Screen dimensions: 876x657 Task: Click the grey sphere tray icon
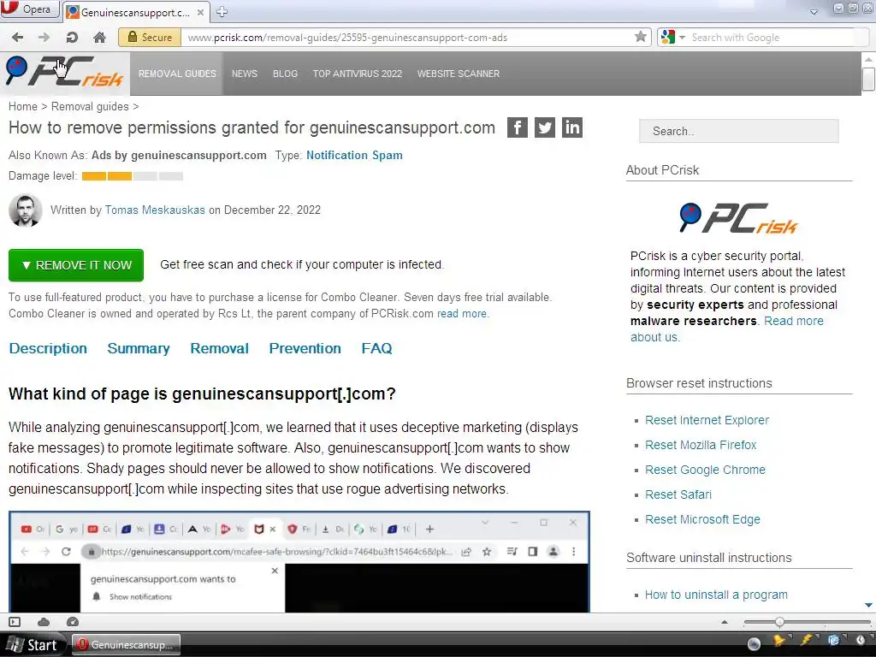coord(754,643)
